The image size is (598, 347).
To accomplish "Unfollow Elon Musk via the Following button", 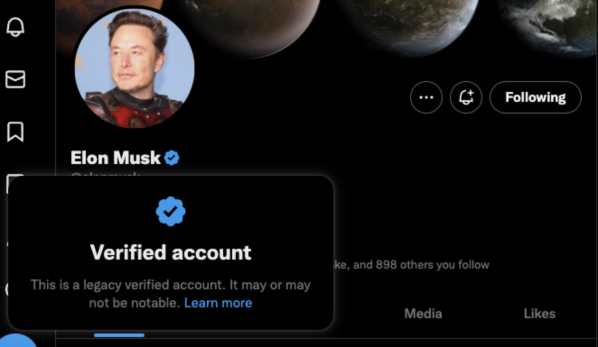I will pyautogui.click(x=536, y=97).
